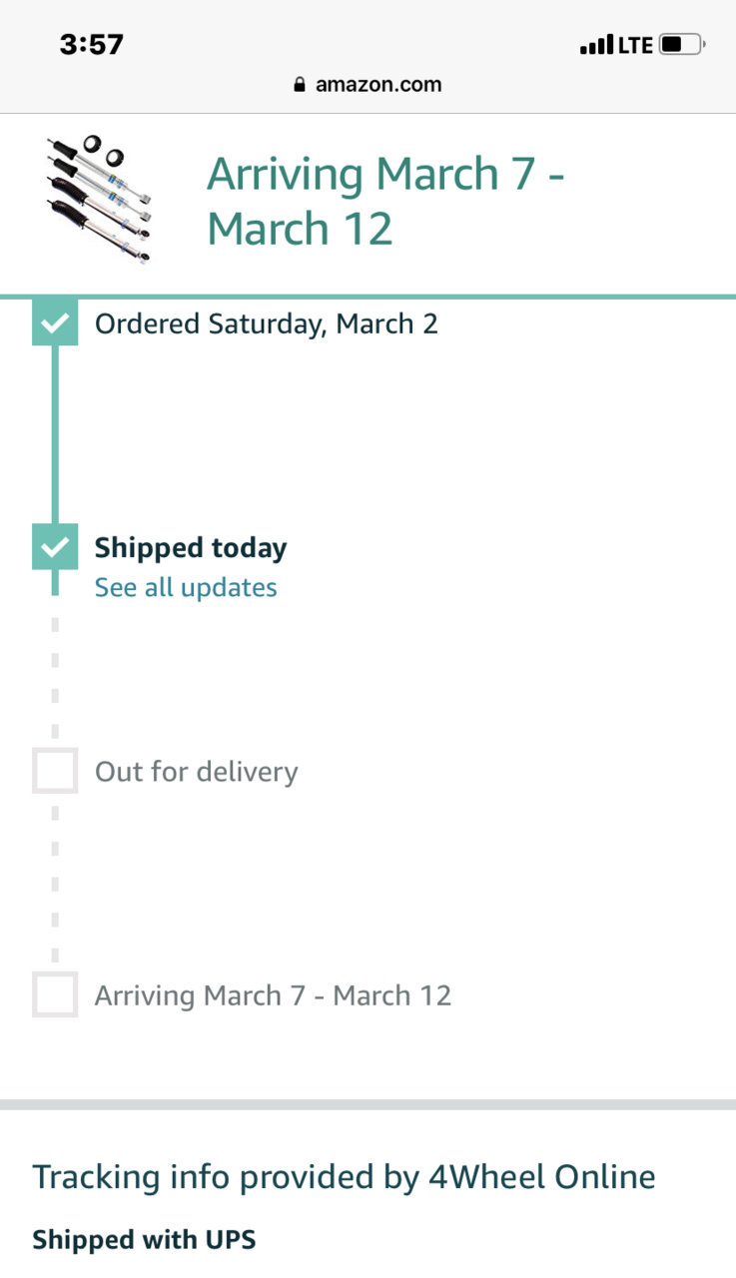
Task: Tap the battery indicator icon
Action: (682, 45)
